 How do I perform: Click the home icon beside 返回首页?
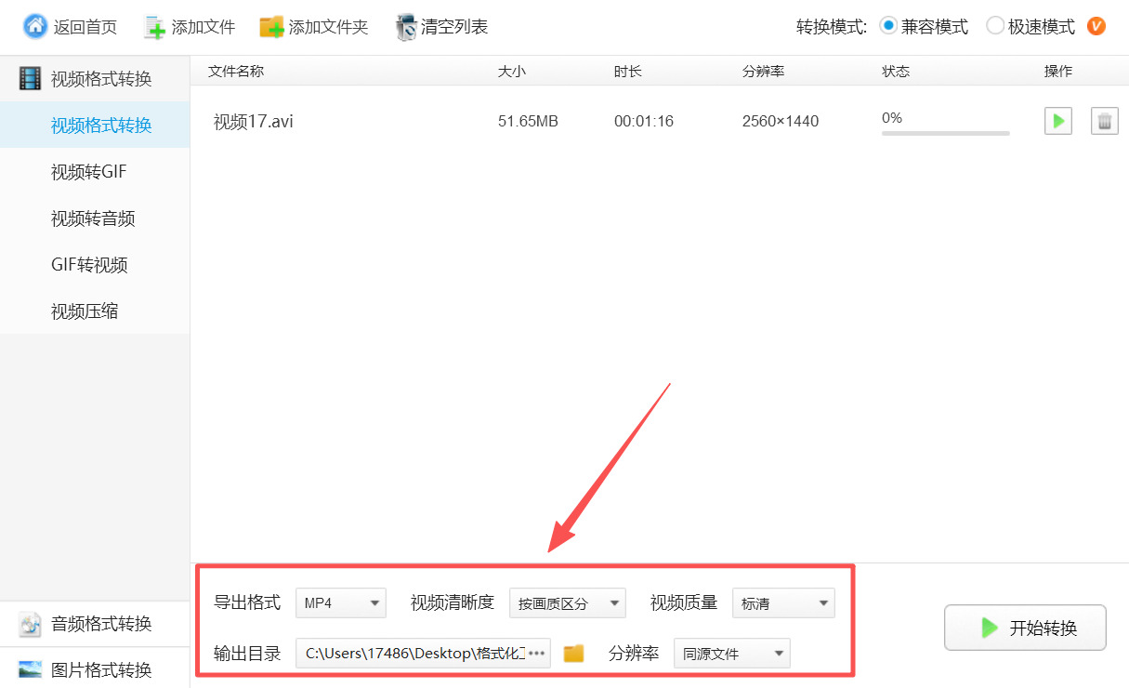(35, 26)
